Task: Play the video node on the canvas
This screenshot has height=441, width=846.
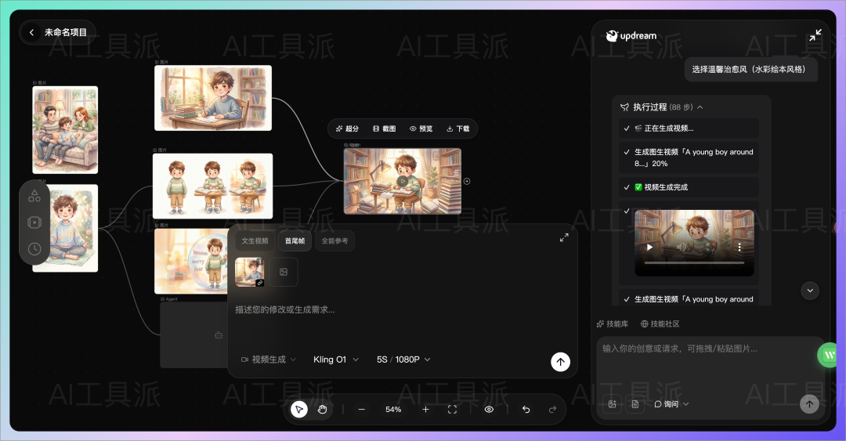Action: click(403, 182)
